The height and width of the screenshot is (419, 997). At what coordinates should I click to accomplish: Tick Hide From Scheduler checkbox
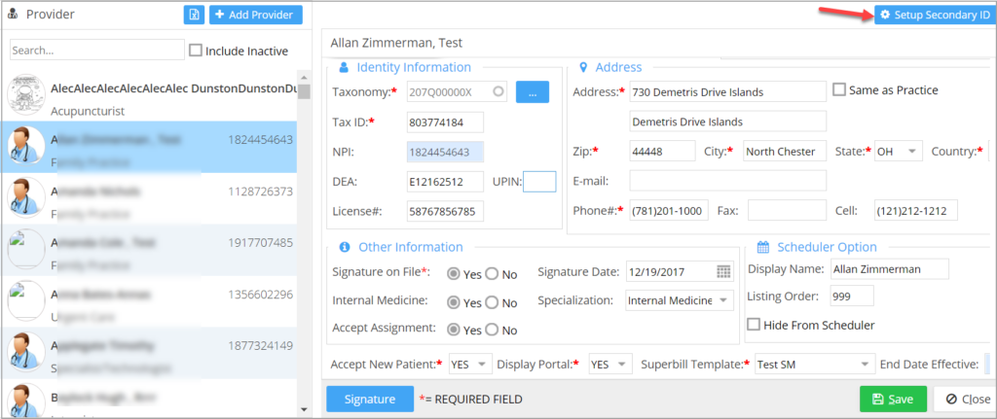[x=754, y=325]
